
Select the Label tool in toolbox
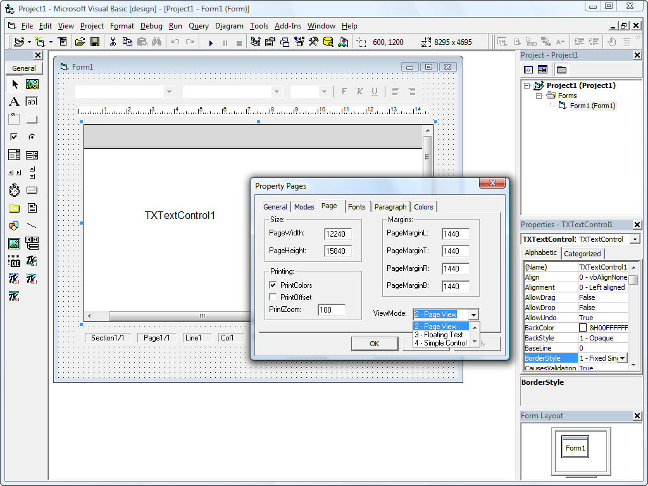[x=14, y=101]
